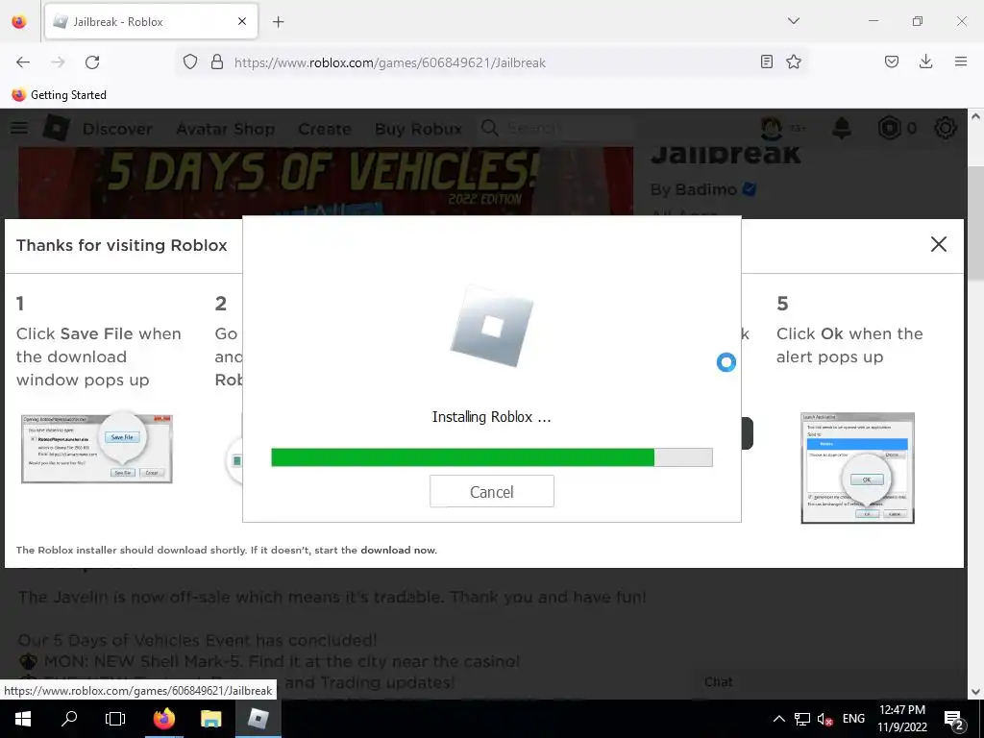Click the Roblox logo home icon
This screenshot has height=738, width=984.
pos(56,128)
